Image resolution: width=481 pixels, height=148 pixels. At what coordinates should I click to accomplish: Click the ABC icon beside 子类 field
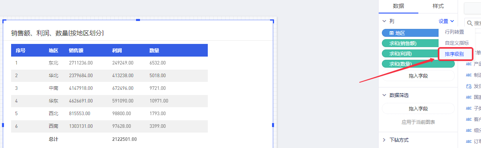[469, 108]
